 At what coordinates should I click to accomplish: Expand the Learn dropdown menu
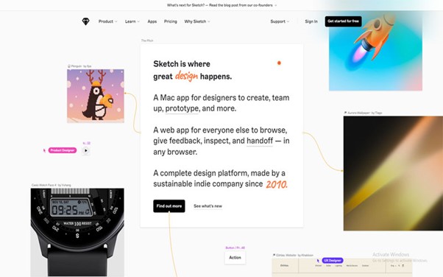132,21
